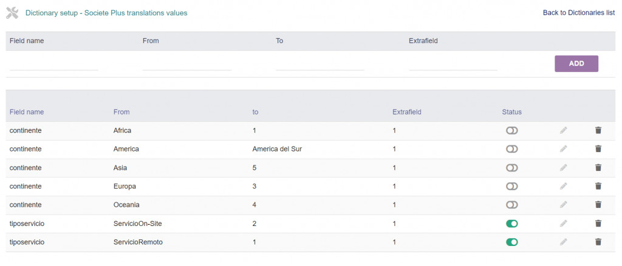Click the To input field
Image resolution: width=622 pixels, height=266 pixels.
pos(320,64)
